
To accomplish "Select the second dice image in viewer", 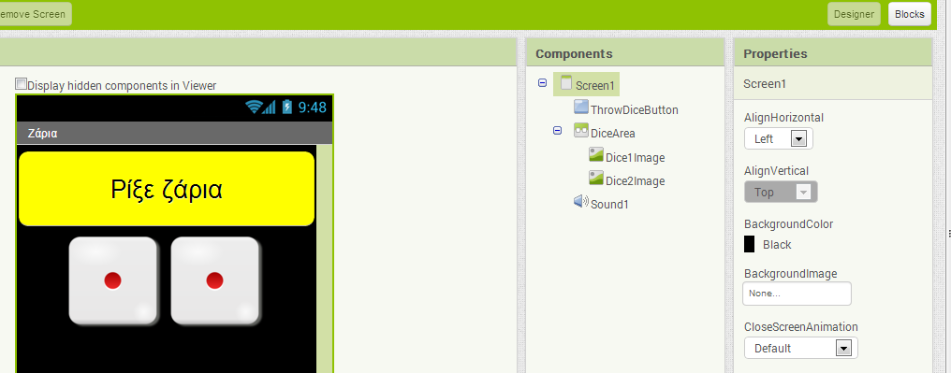I will [215, 280].
